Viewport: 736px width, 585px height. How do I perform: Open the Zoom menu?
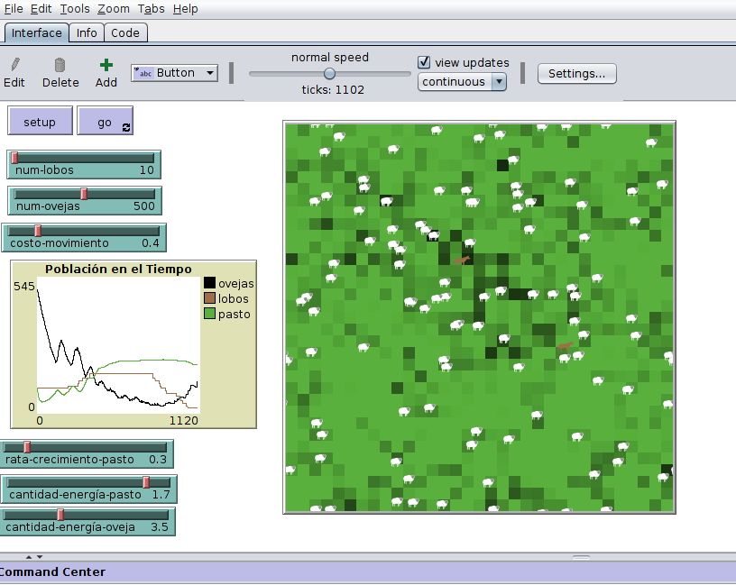114,9
